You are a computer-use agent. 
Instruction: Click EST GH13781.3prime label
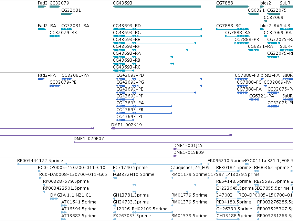click(131, 195)
